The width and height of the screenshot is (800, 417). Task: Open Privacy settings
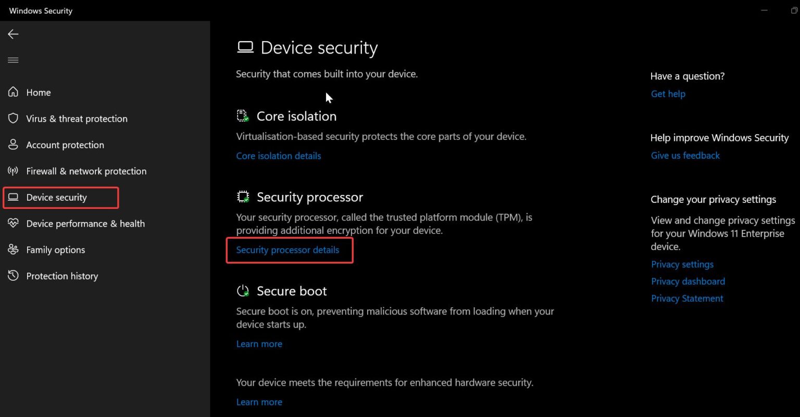[682, 264]
